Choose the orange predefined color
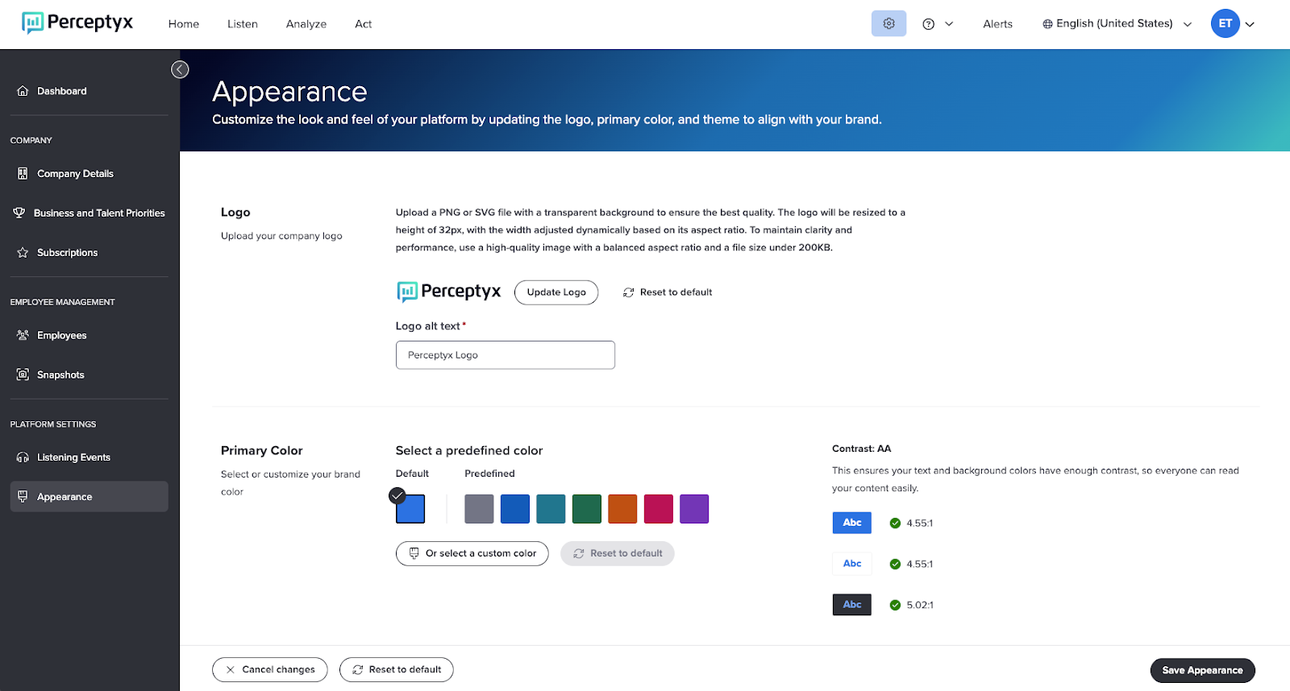This screenshot has height=691, width=1290. pyautogui.click(x=622, y=509)
